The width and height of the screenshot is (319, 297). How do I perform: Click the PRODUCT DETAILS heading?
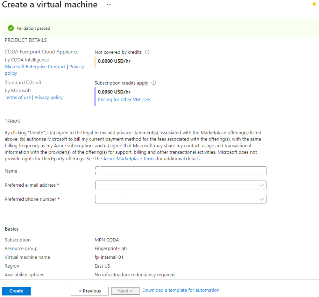26,40
